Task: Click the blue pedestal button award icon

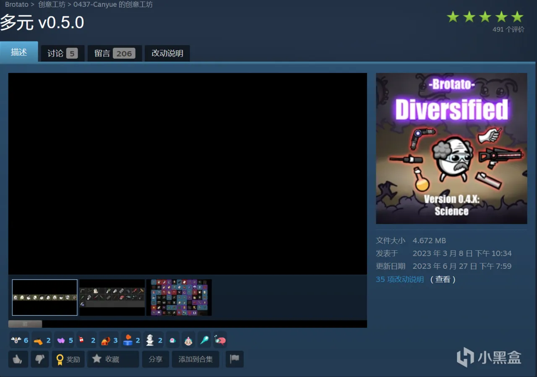Action: pyautogui.click(x=128, y=340)
